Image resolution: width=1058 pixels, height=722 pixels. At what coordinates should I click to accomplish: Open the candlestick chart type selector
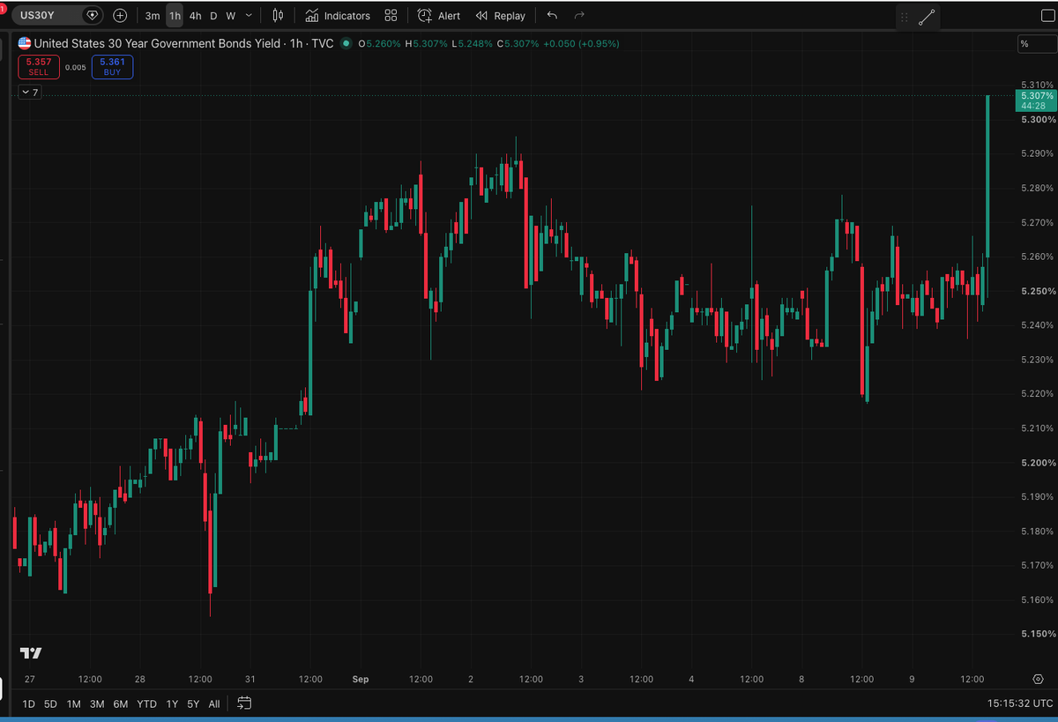pyautogui.click(x=279, y=15)
